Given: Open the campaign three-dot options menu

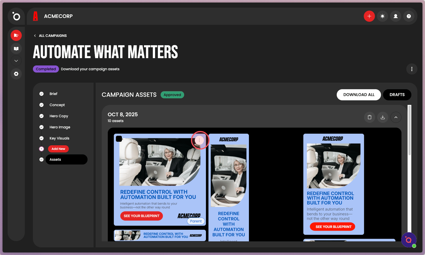Looking at the screenshot, I should (x=412, y=69).
